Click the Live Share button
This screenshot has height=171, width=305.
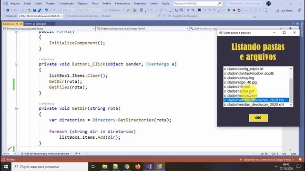point(284,10)
